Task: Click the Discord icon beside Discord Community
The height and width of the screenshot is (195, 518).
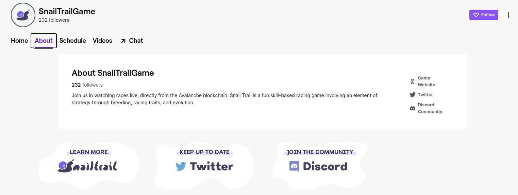Action: point(413,108)
